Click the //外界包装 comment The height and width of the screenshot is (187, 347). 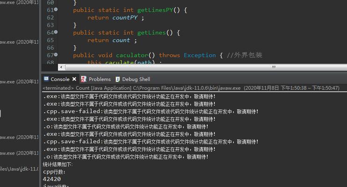pyautogui.click(x=244, y=55)
